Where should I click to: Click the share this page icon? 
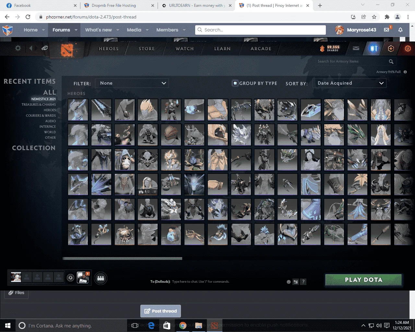coord(364,17)
